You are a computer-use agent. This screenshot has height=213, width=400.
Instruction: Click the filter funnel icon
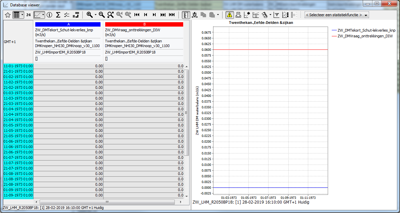pyautogui.click(x=277, y=15)
